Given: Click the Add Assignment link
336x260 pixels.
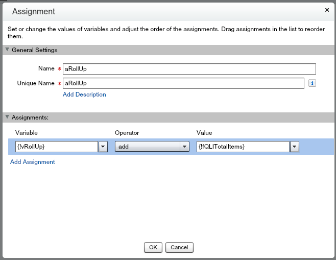Looking at the screenshot, I should (33, 162).
